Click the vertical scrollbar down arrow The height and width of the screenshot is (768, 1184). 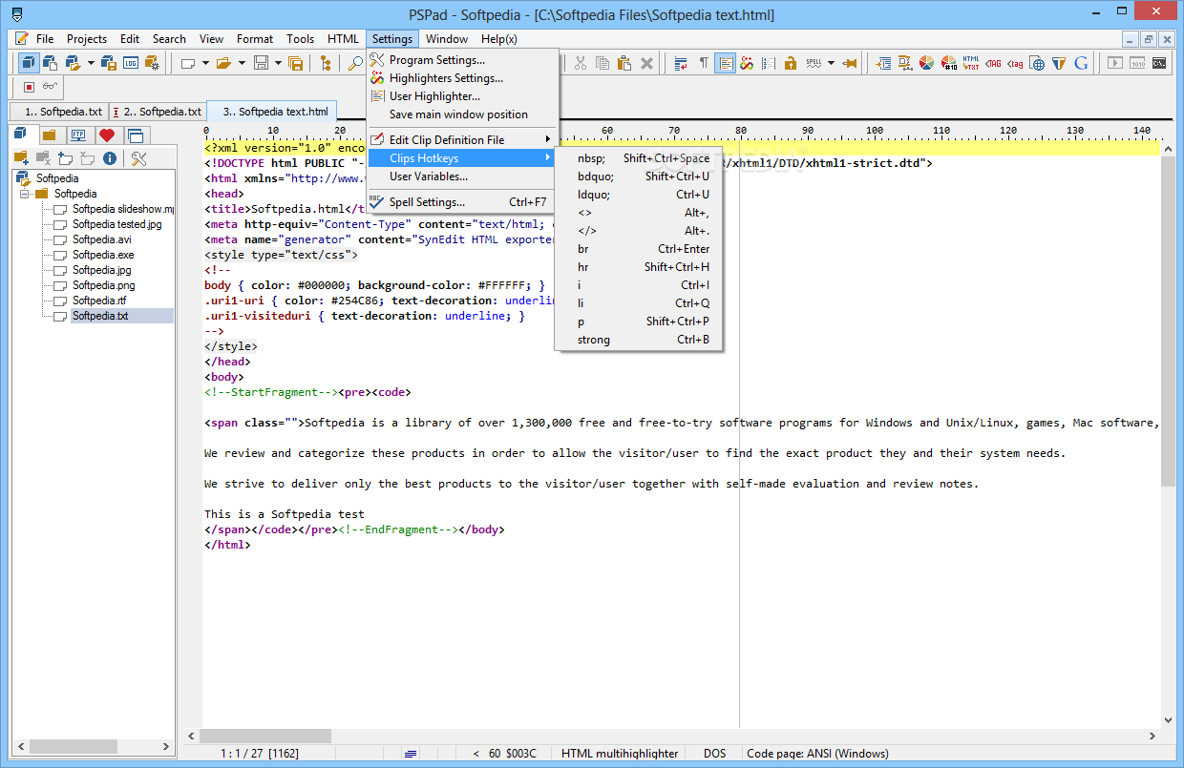tap(1168, 720)
